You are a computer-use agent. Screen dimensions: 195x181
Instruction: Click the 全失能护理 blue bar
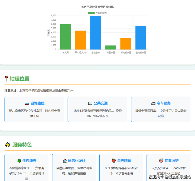pos(140,37)
